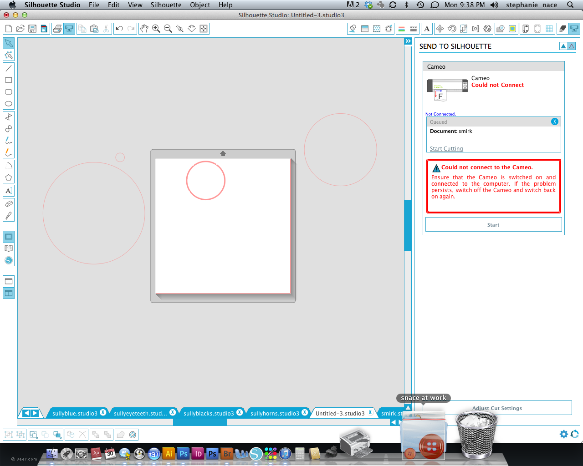Open the View menu
The width and height of the screenshot is (583, 466).
[x=135, y=5]
